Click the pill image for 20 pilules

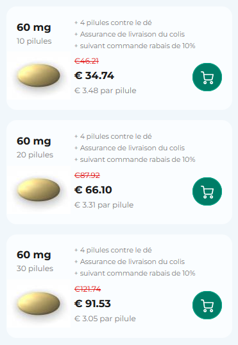(38, 190)
